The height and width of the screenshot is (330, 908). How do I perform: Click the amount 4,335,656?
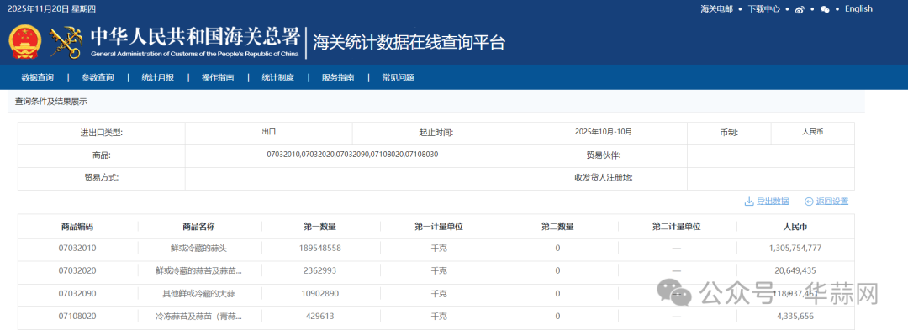click(x=795, y=316)
